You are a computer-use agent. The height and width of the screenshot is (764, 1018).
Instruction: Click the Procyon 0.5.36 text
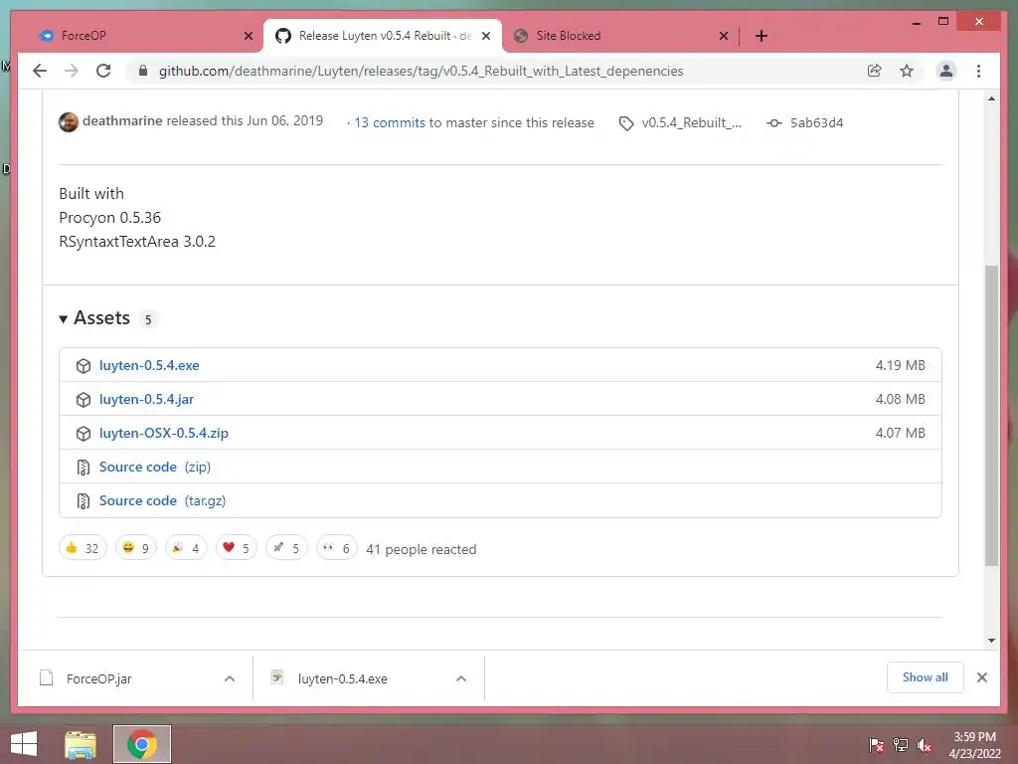click(x=109, y=218)
